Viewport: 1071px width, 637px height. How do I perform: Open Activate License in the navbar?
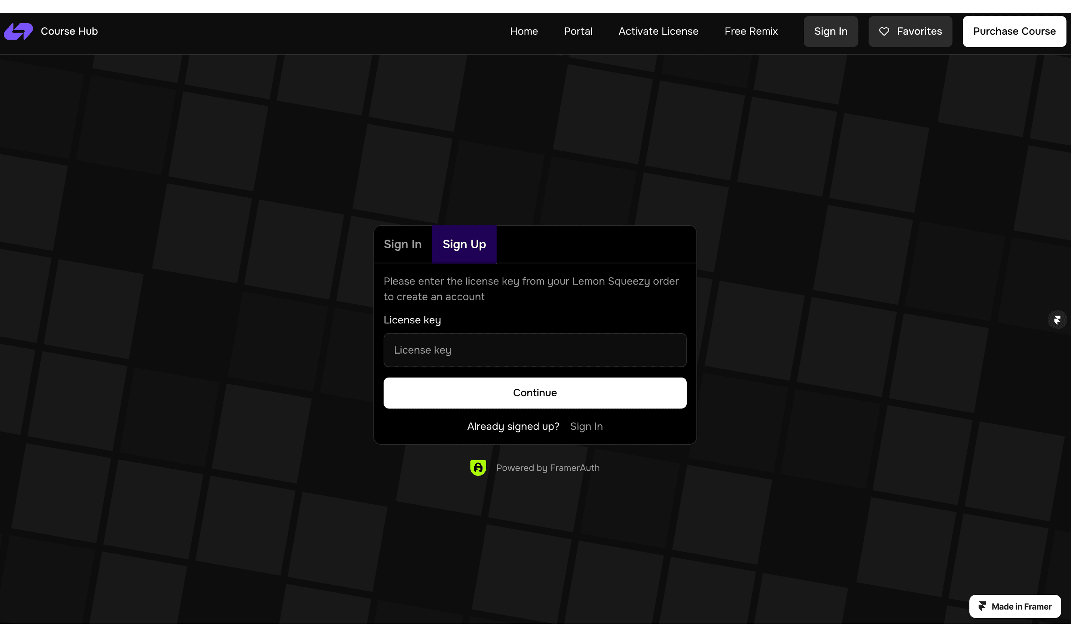[x=658, y=31]
